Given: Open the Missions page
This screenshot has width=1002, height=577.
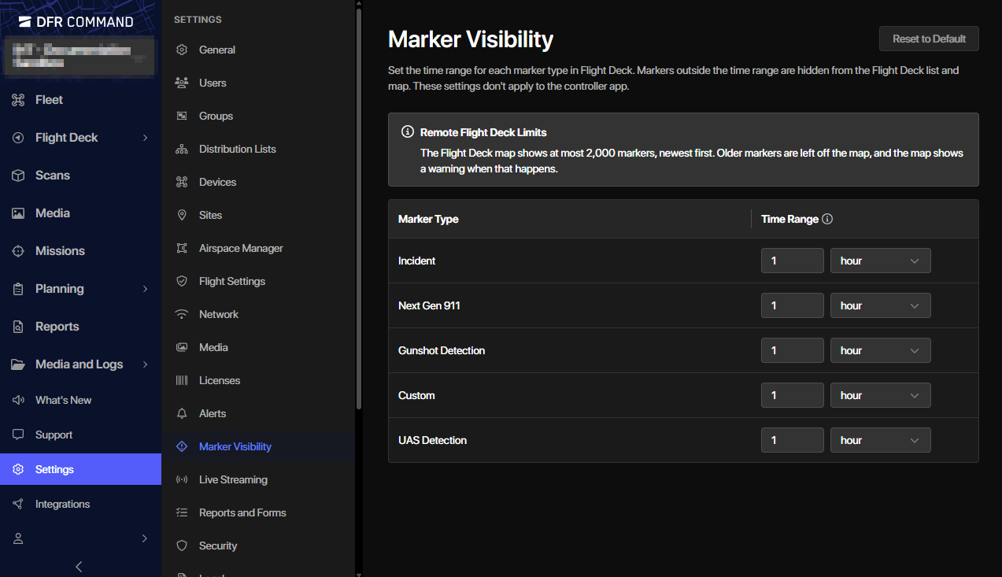Looking at the screenshot, I should (x=80, y=251).
